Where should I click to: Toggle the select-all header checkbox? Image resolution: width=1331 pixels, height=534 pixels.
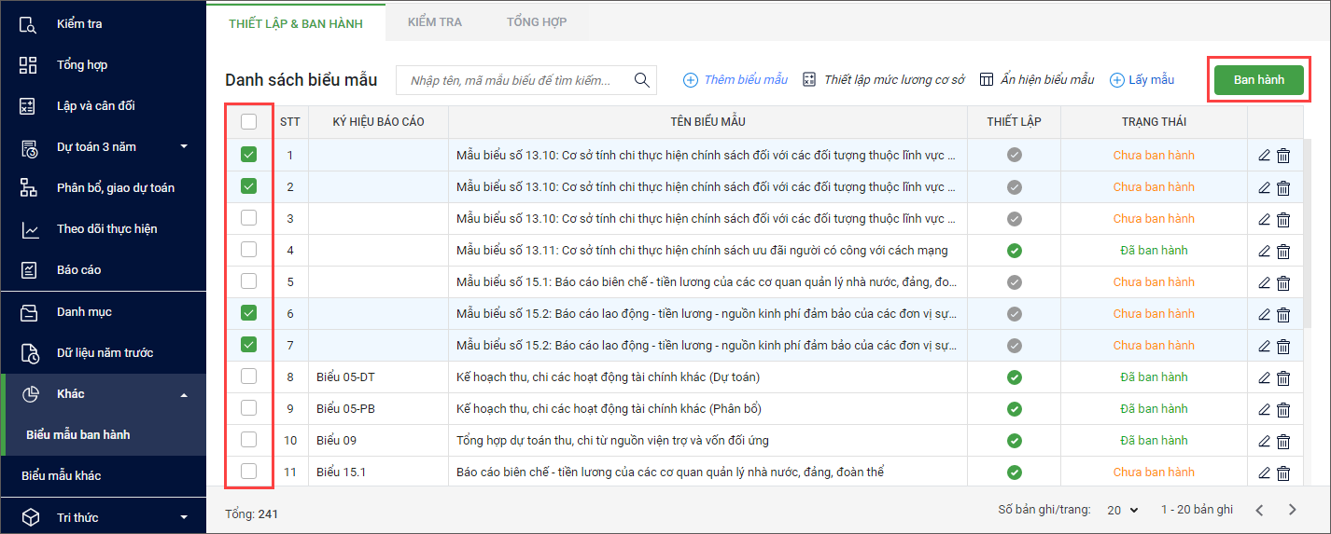(x=248, y=122)
